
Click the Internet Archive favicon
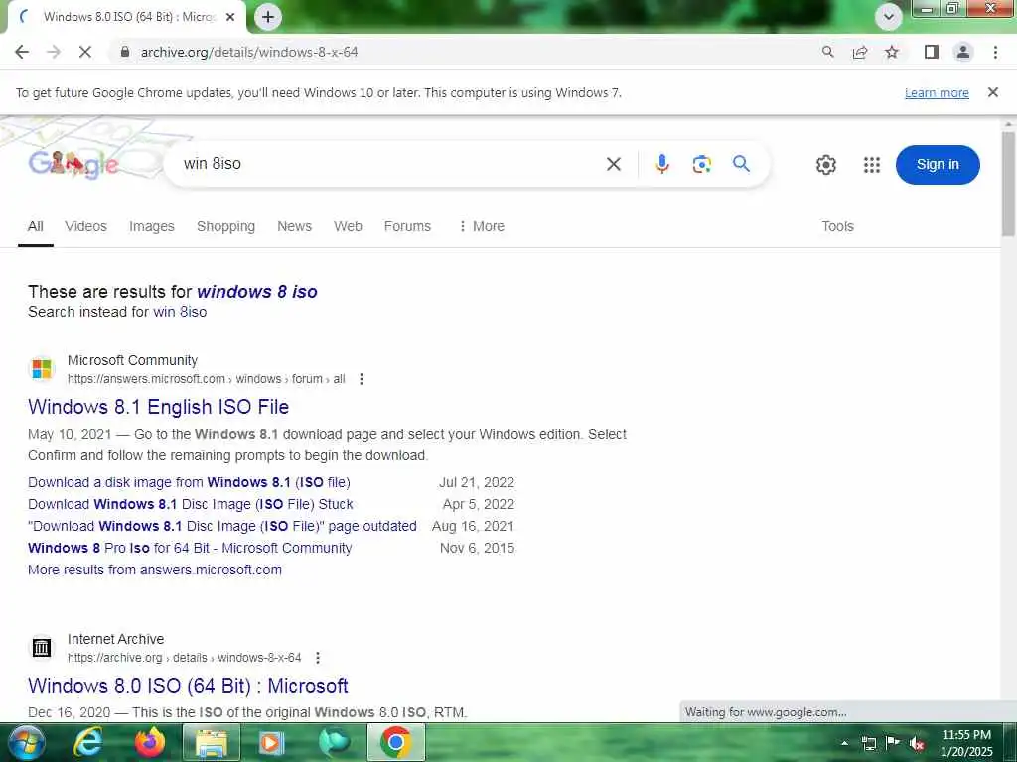click(x=42, y=647)
